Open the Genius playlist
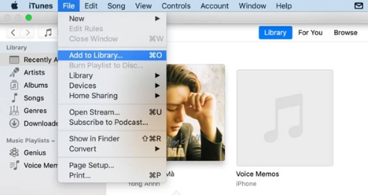The image size is (368, 195). tap(35, 153)
